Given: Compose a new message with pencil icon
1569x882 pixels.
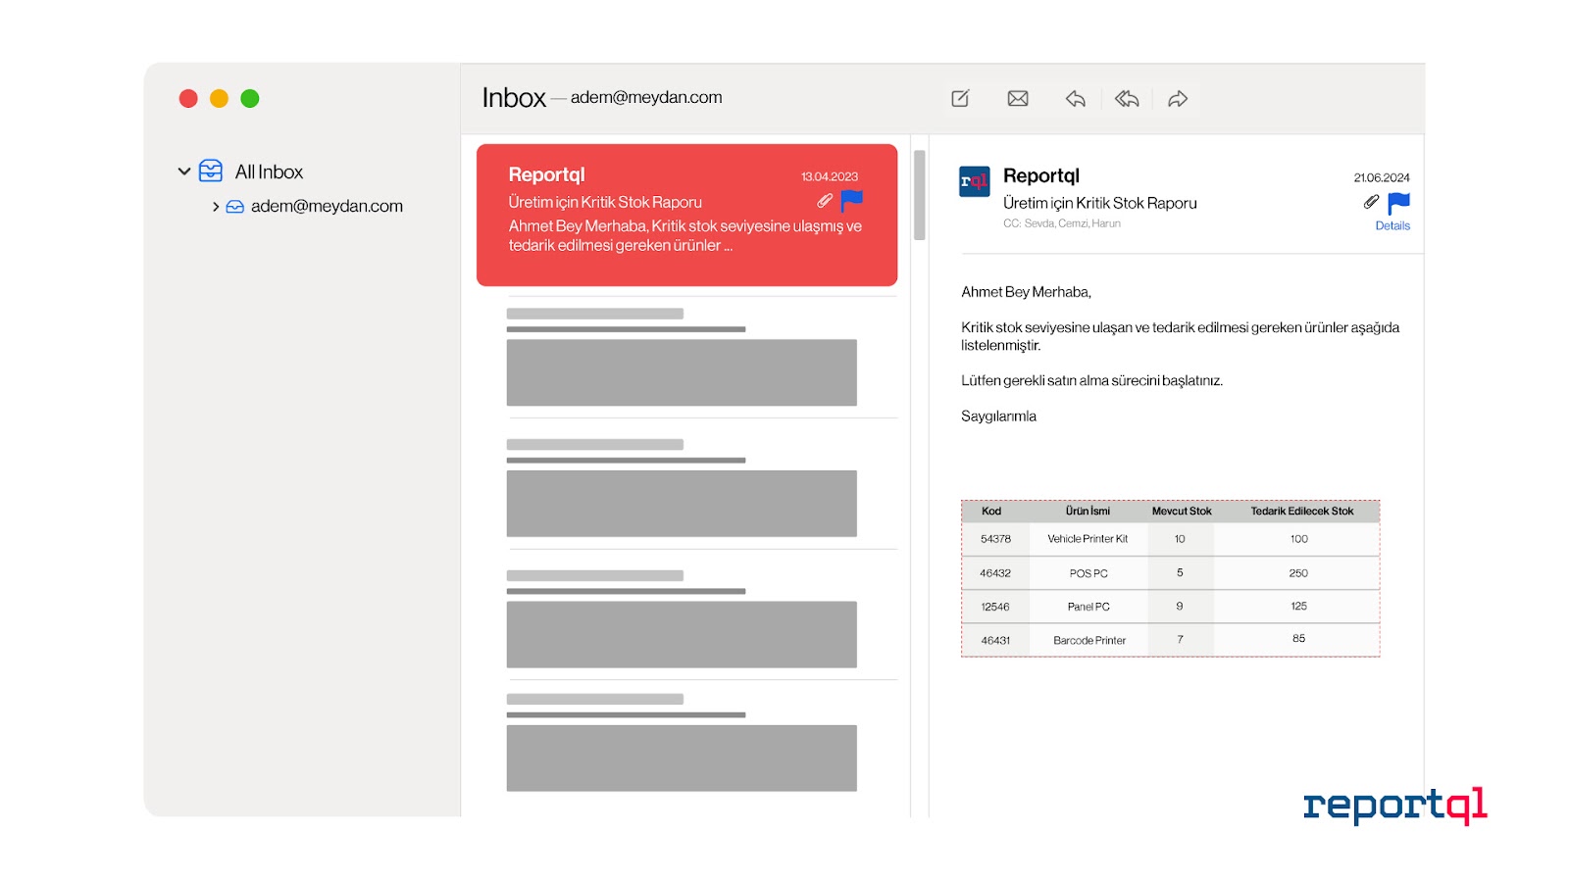Looking at the screenshot, I should pos(961,98).
